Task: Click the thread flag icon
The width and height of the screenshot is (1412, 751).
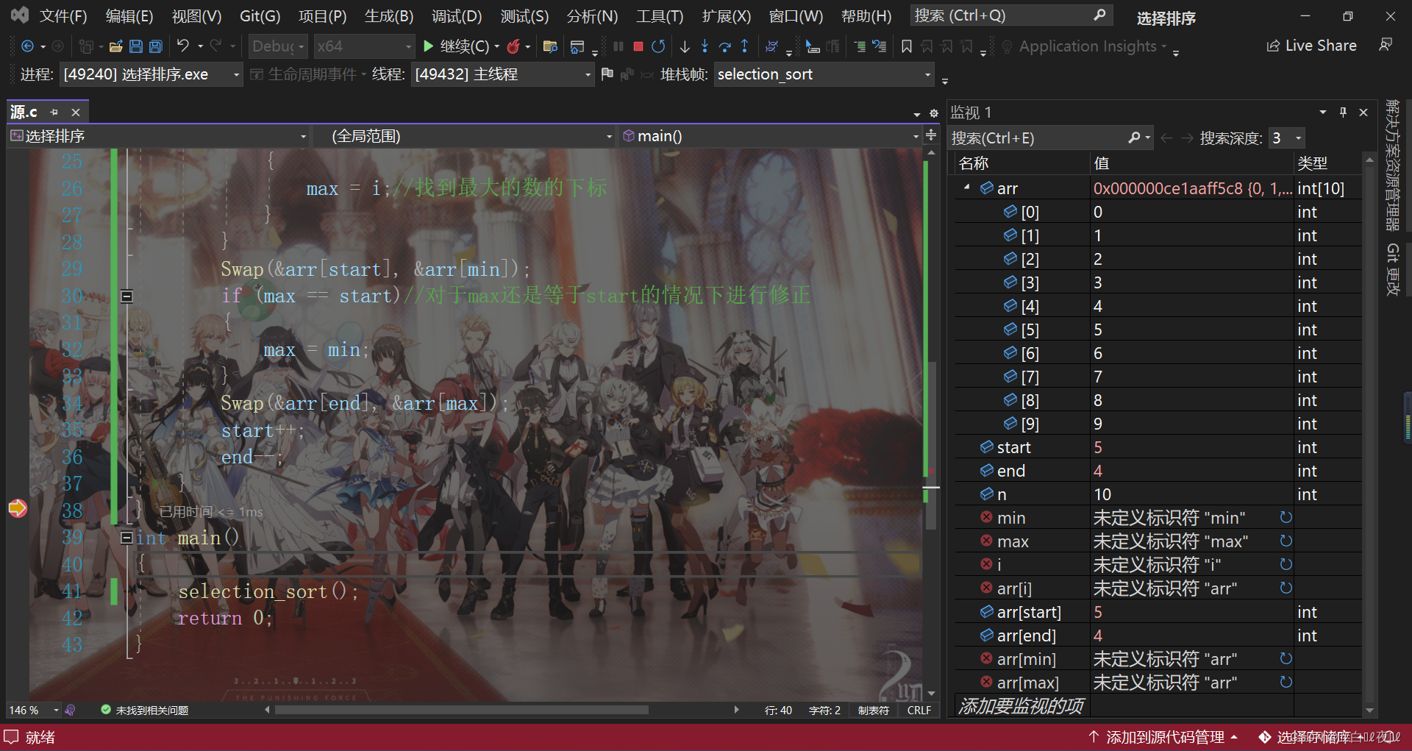Action: 607,74
